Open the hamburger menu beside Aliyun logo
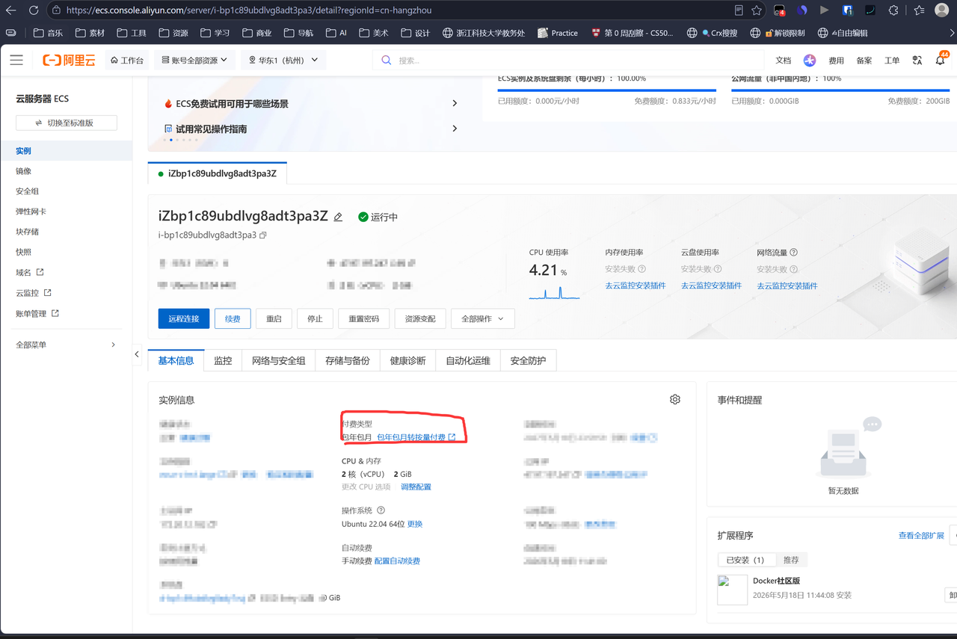Viewport: 957px width, 639px height. click(x=16, y=60)
